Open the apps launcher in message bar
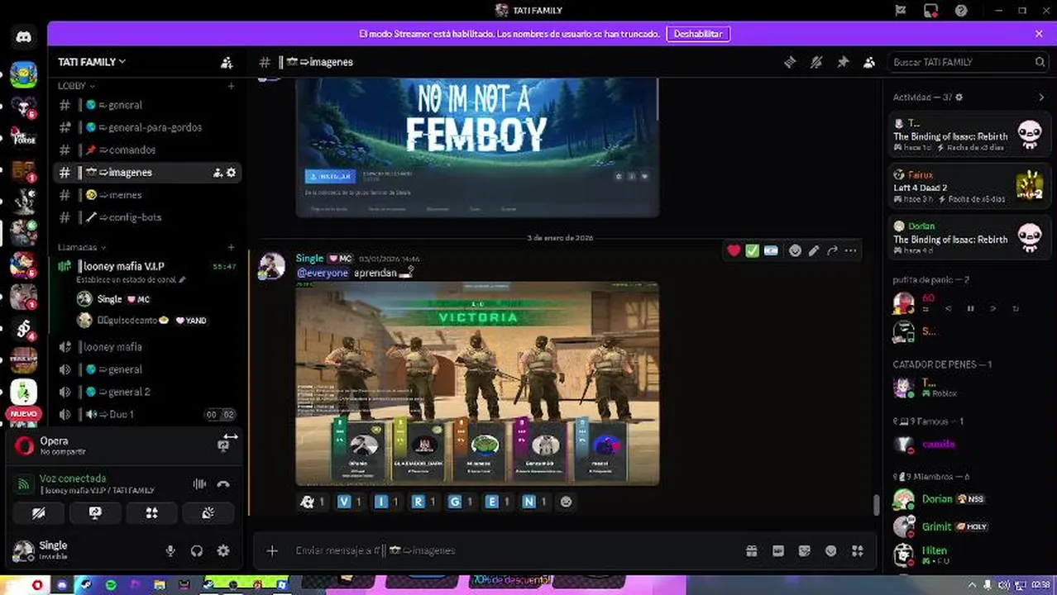The height and width of the screenshot is (595, 1057). point(858,550)
